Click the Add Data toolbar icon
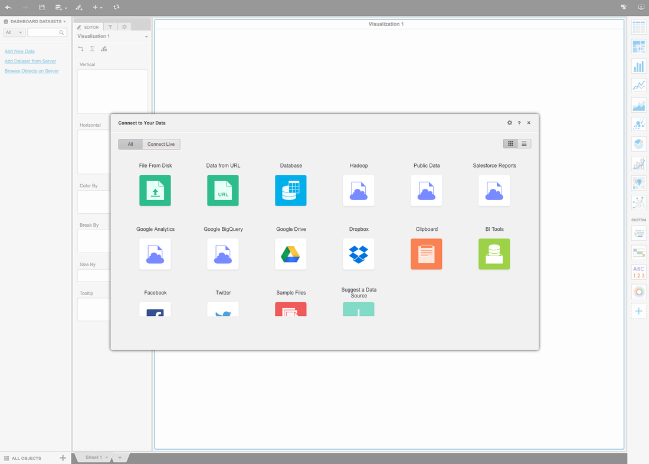649x464 pixels. (60, 8)
